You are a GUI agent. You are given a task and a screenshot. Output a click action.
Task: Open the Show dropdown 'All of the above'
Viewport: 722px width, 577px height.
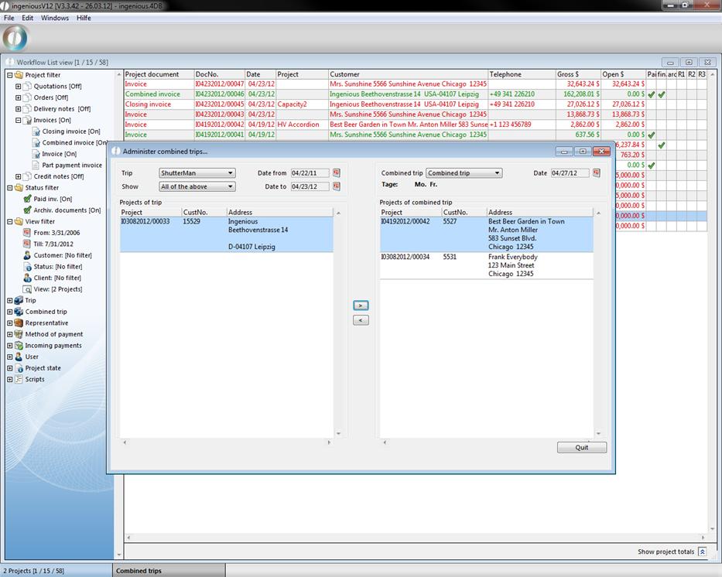pos(197,186)
